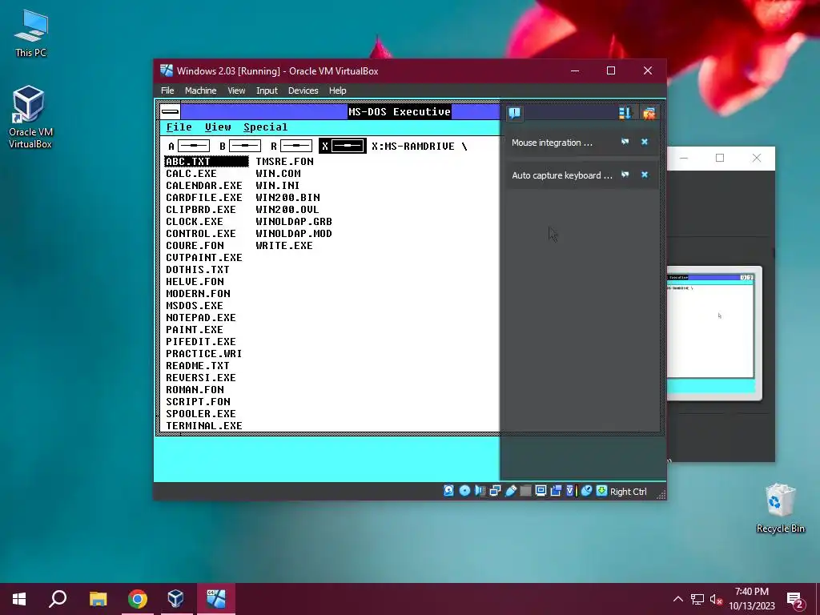Close the Mouse integration notification

(645, 142)
